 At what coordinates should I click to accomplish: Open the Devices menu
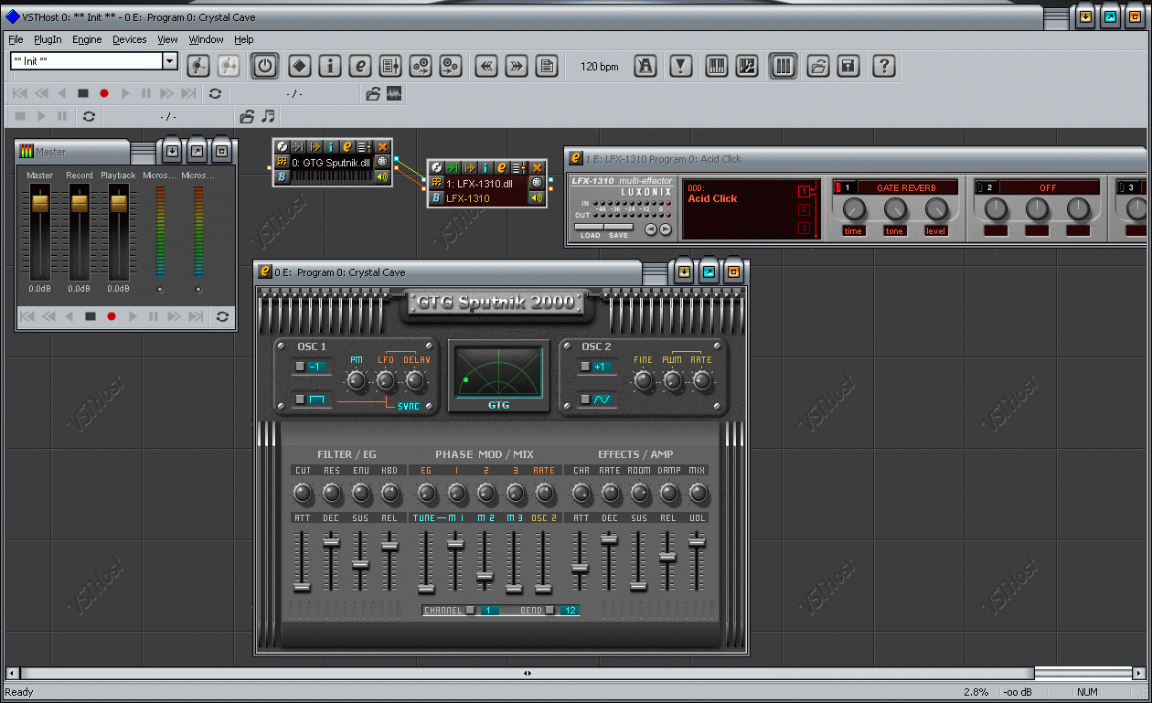(129, 39)
